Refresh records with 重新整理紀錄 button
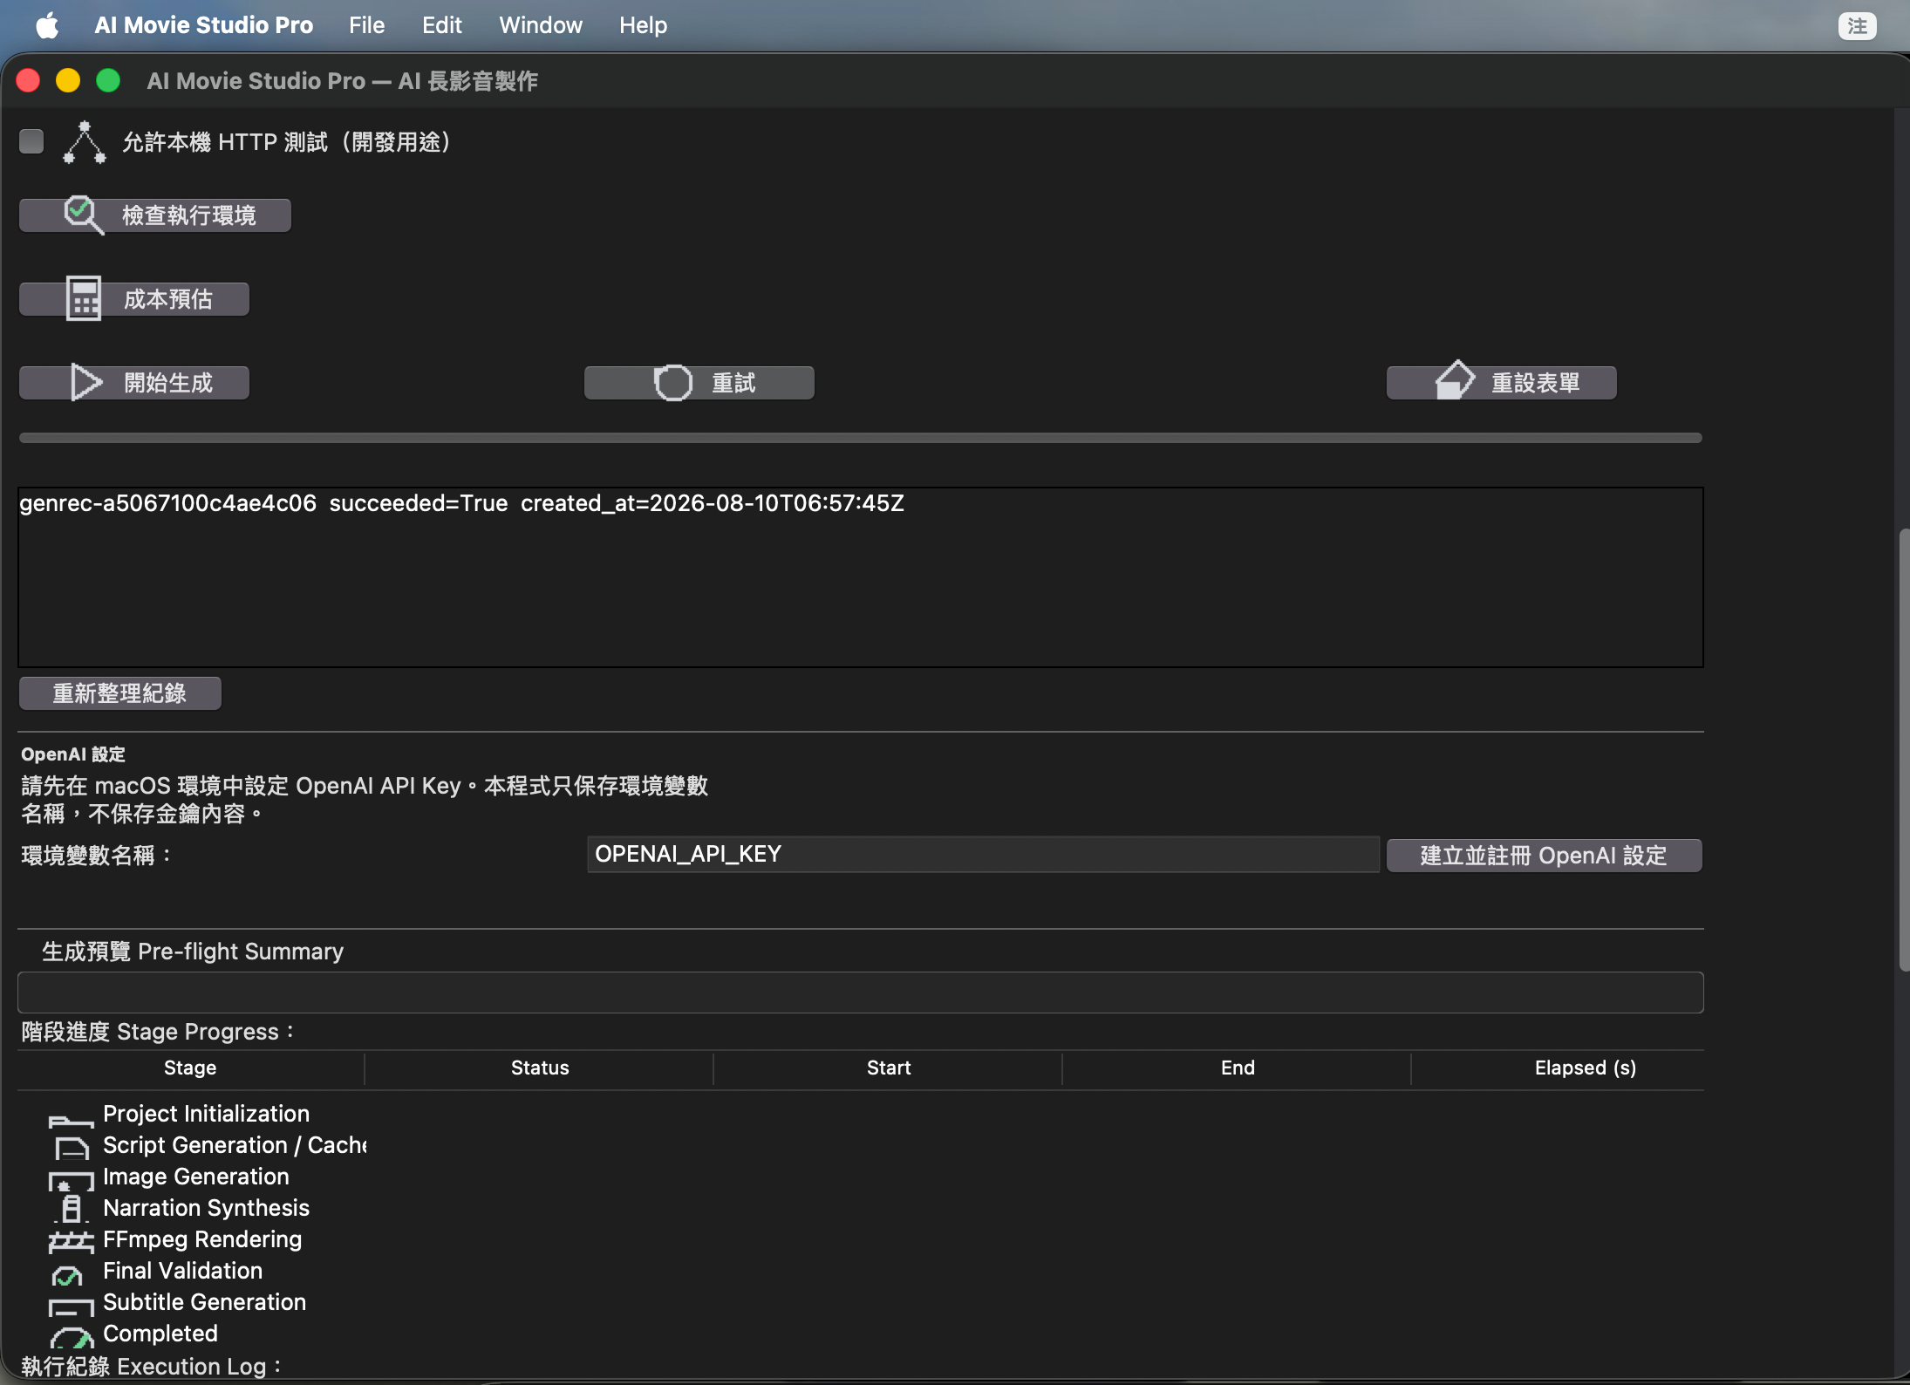1910x1385 pixels. tap(120, 693)
